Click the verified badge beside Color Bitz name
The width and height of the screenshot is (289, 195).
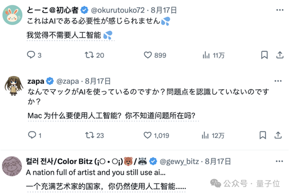(x=153, y=160)
